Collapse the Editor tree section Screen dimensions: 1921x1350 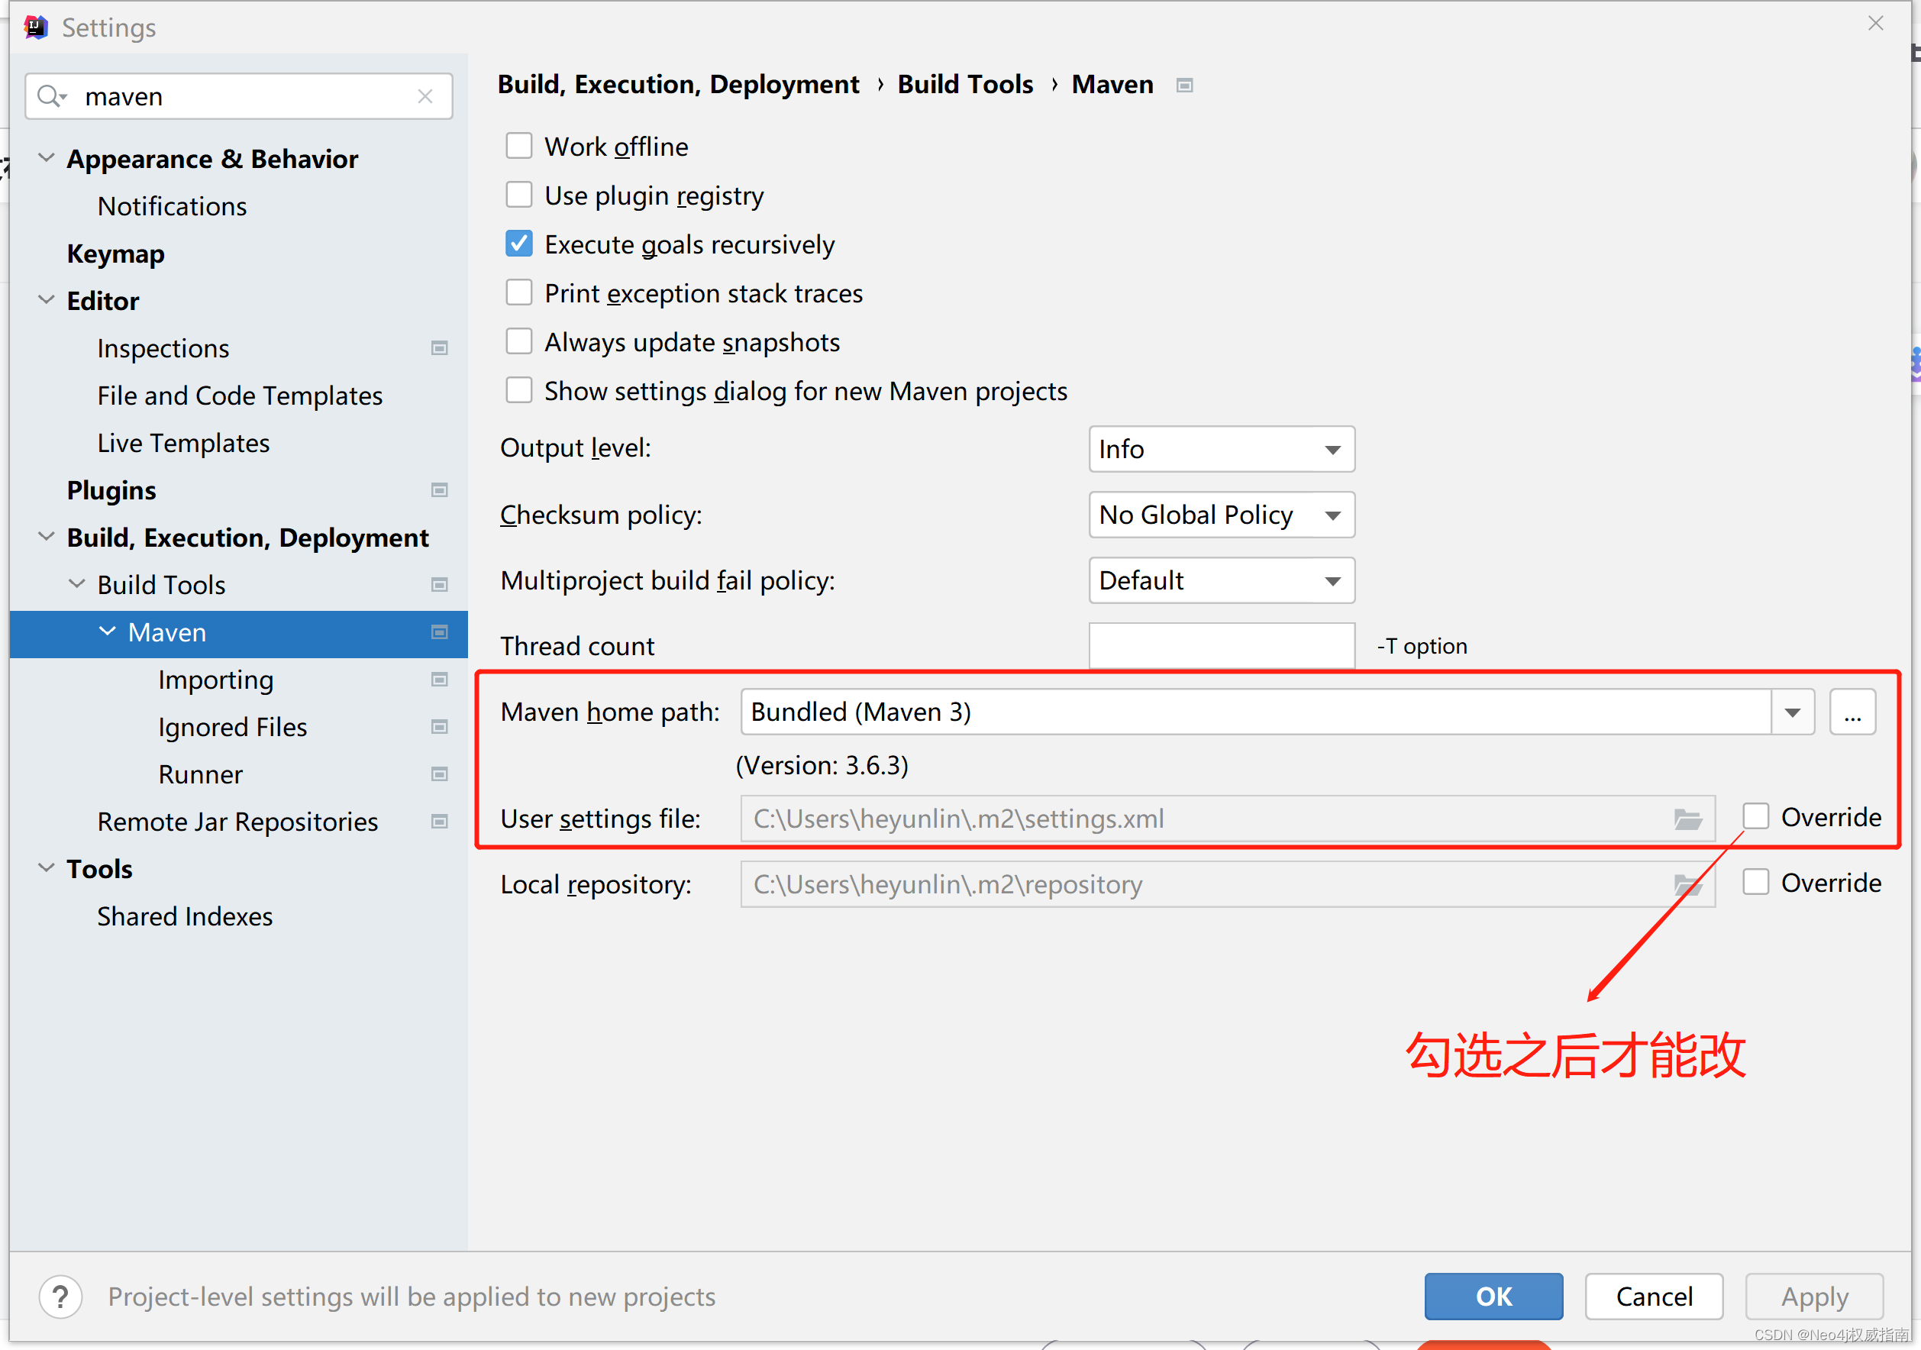coord(47,300)
